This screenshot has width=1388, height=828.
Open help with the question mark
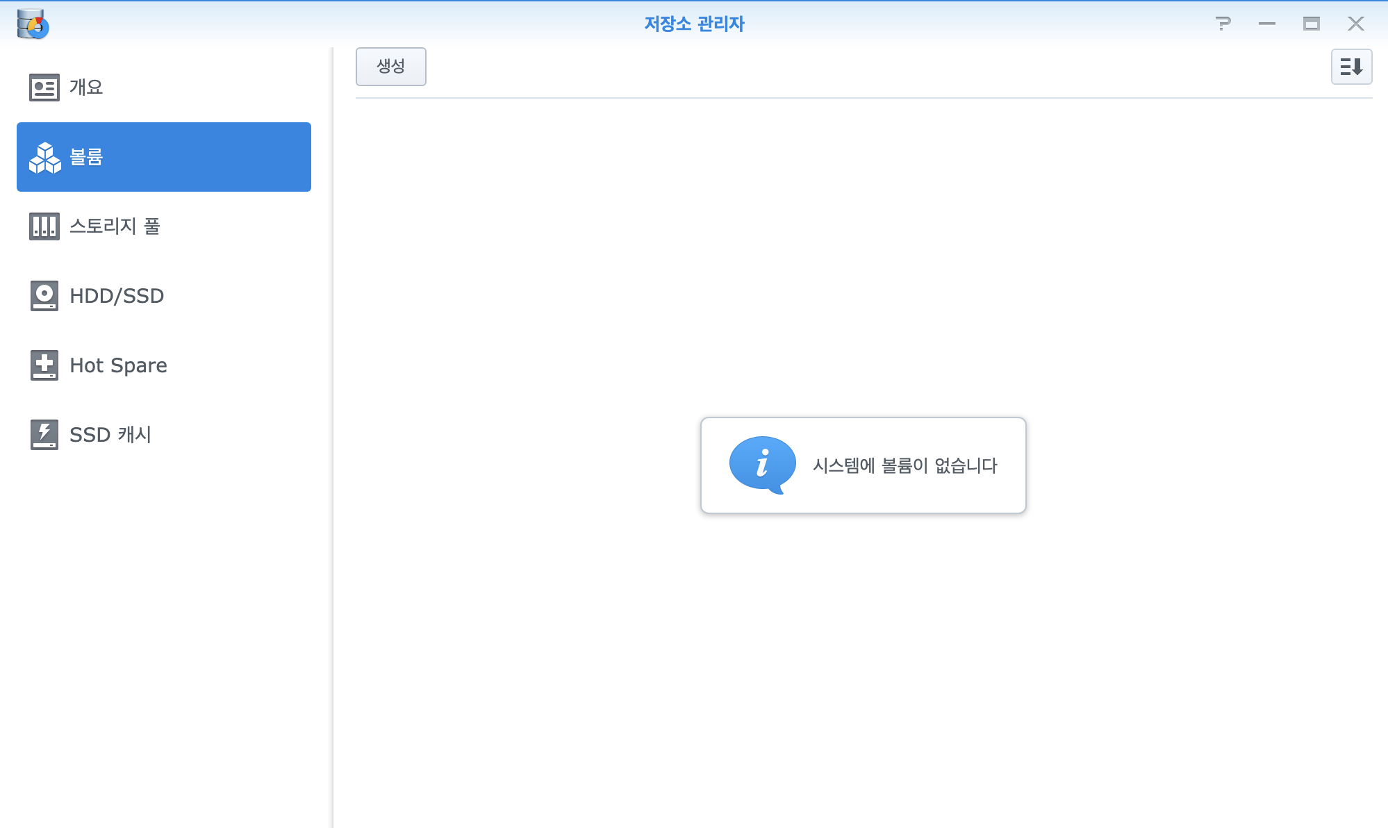coord(1223,24)
